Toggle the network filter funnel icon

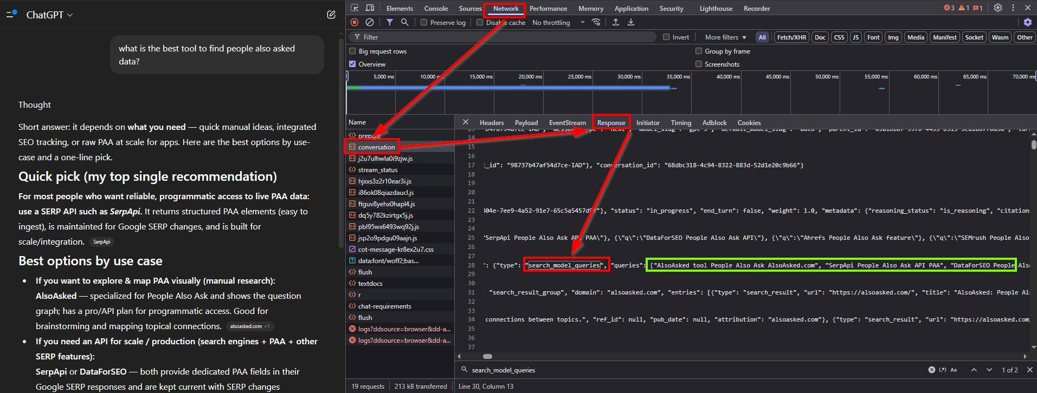(x=390, y=22)
